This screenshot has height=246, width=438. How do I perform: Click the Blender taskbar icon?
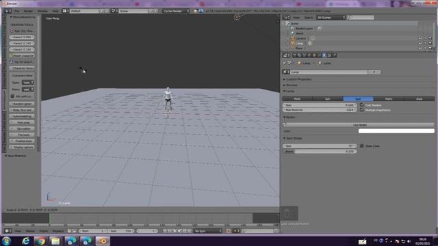click(x=103, y=241)
